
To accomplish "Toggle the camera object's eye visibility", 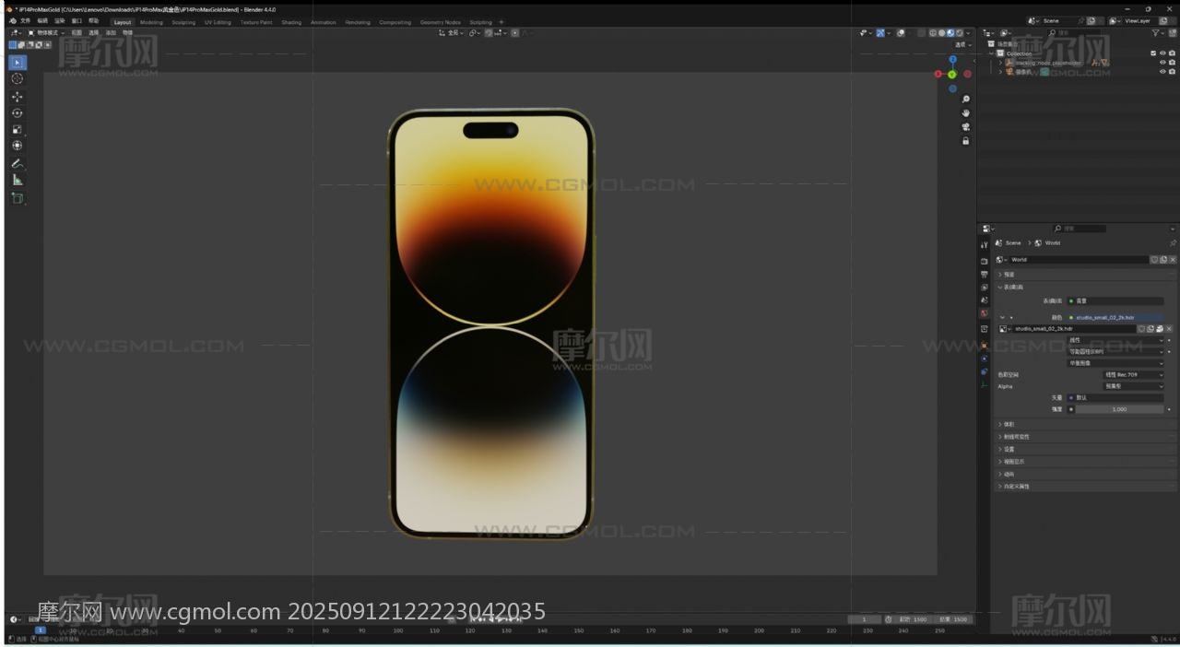I will pyautogui.click(x=1162, y=72).
